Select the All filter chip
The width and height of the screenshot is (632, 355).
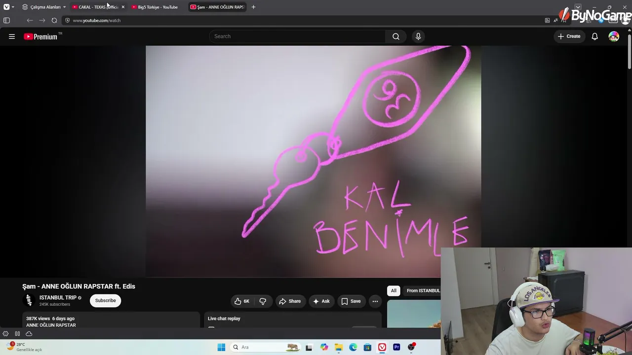coord(394,291)
